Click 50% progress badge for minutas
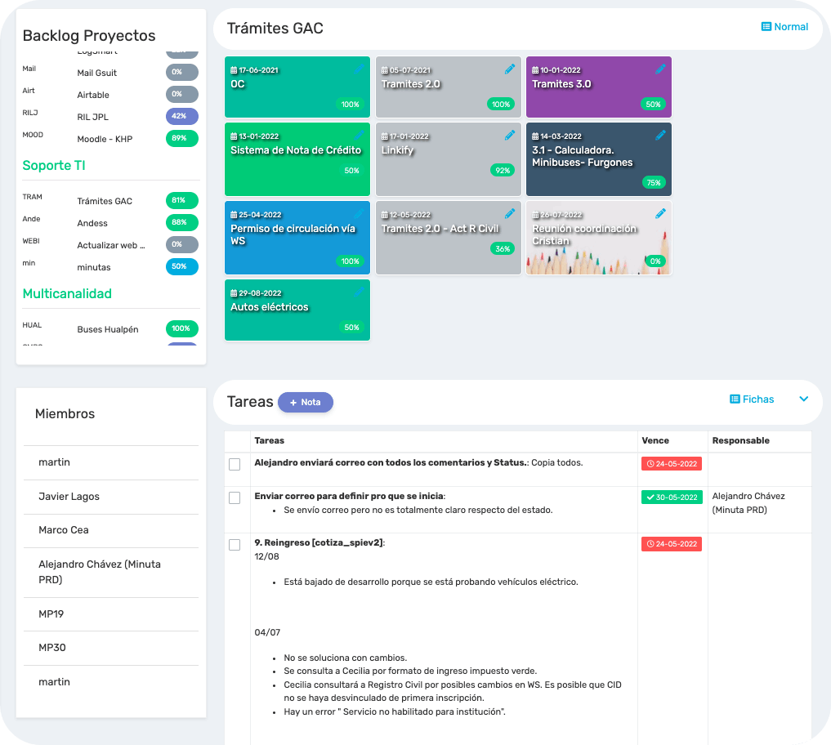 (x=181, y=266)
